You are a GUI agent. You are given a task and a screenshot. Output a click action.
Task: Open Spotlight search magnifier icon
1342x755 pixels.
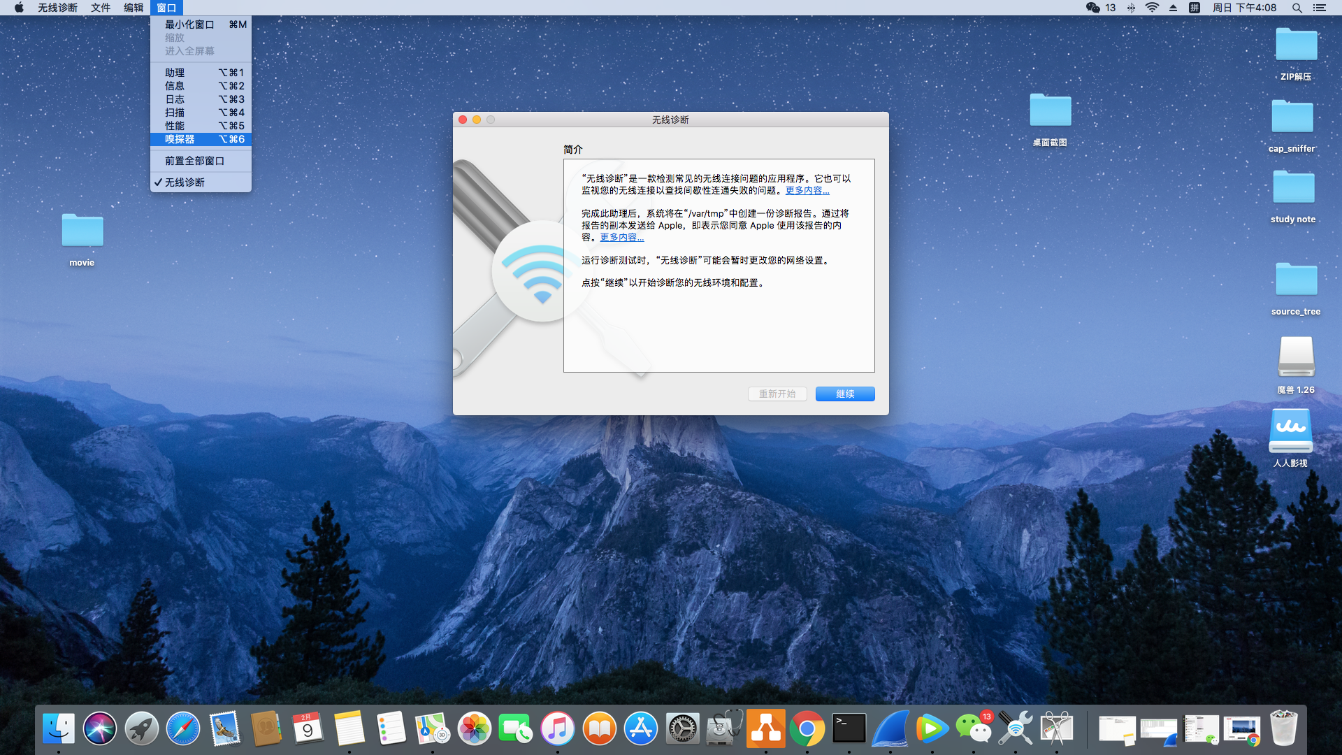1297,8
